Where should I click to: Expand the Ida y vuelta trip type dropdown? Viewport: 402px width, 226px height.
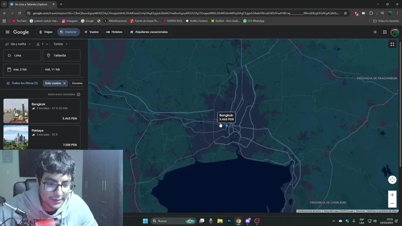point(18,44)
